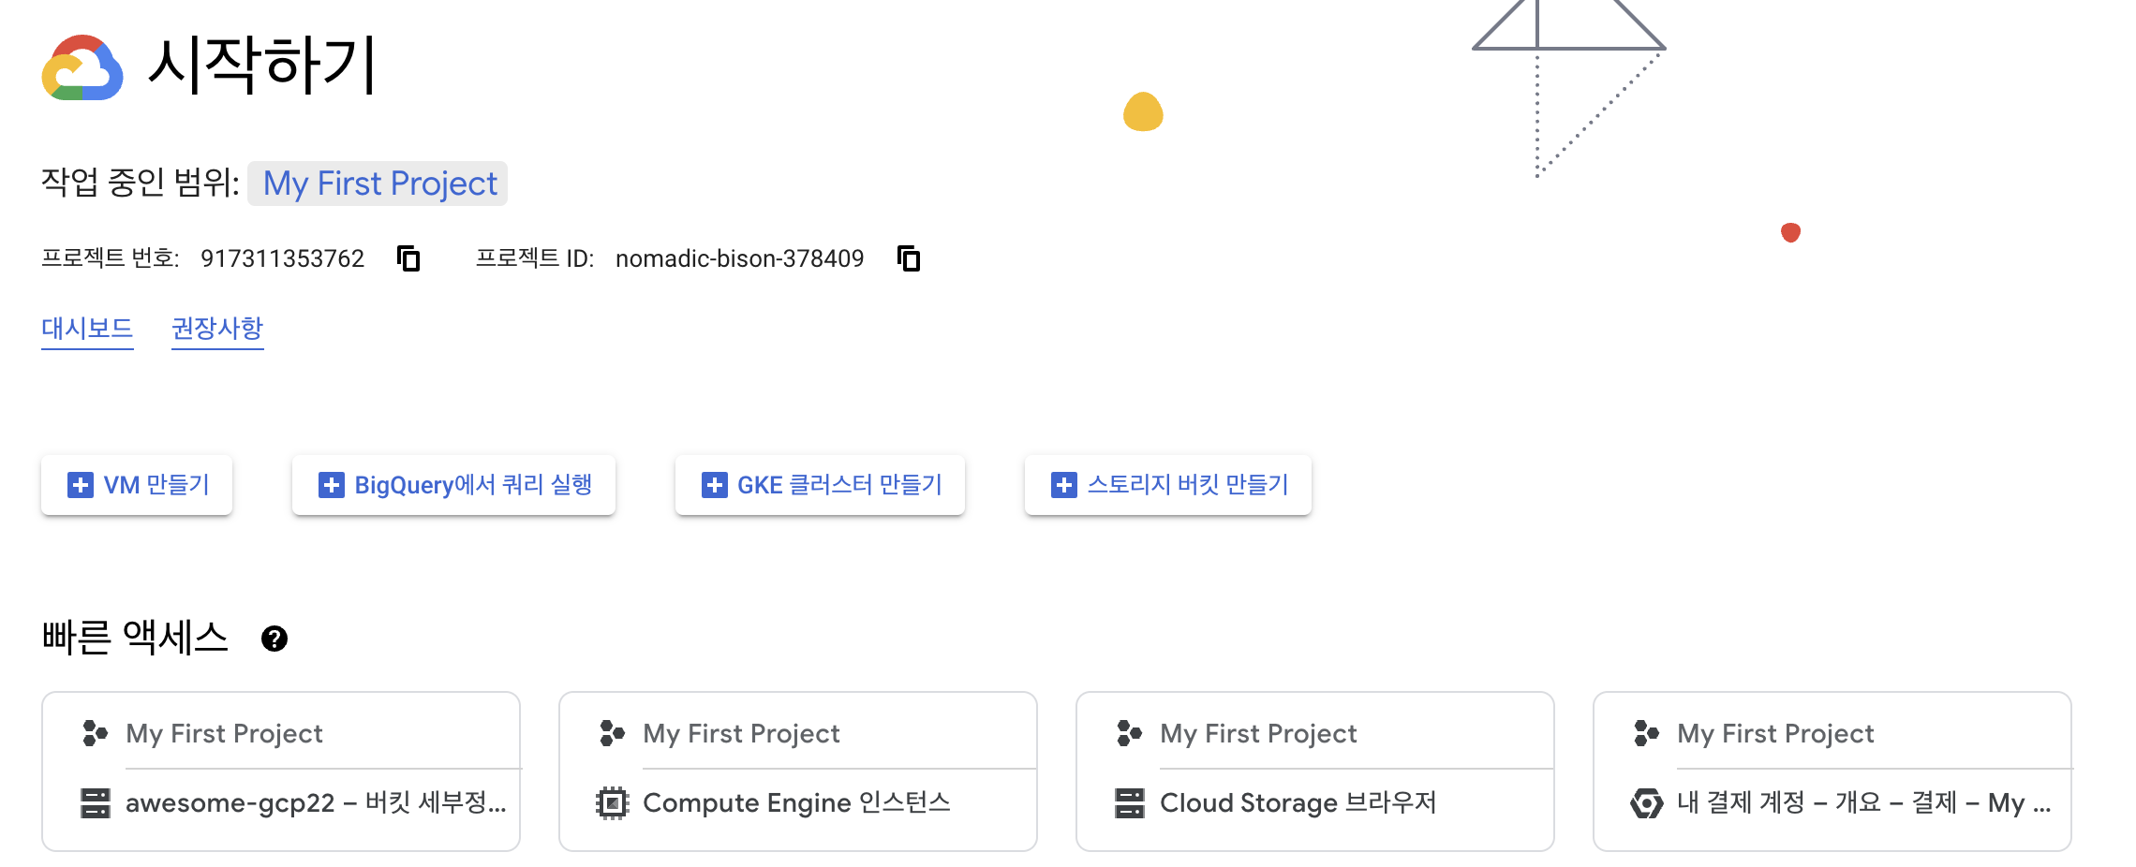
Task: Click the project icon in the Cloud Storage card
Action: tap(1129, 733)
